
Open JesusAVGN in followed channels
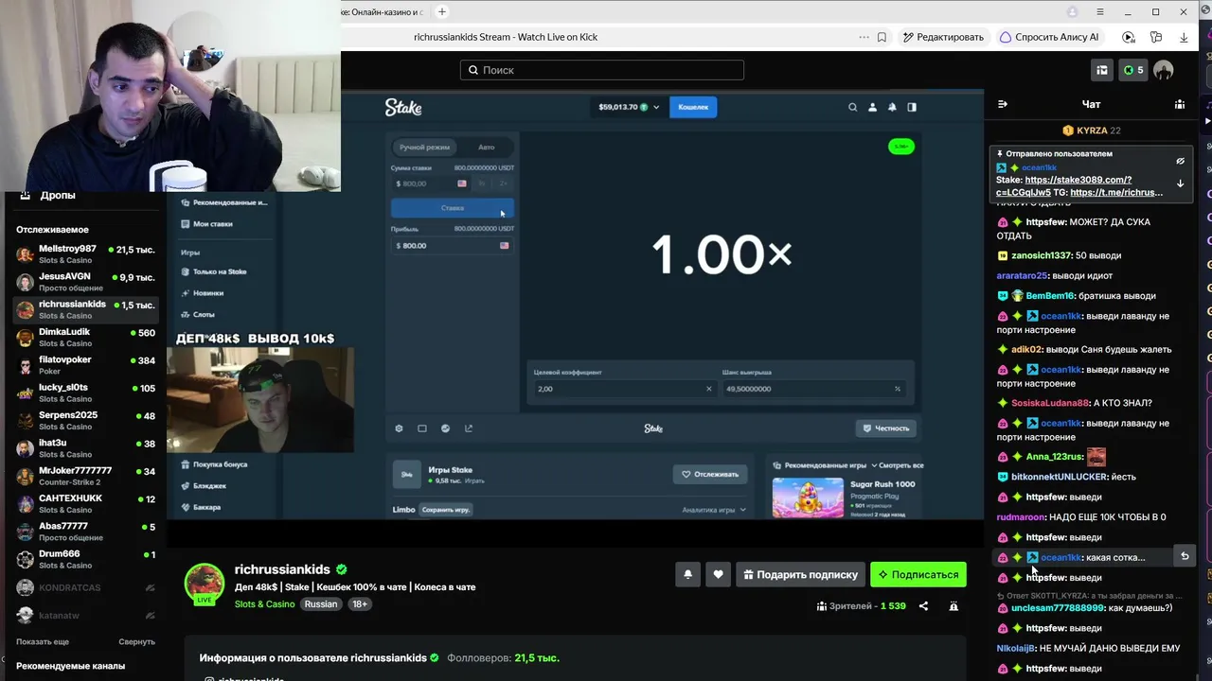[85, 282]
